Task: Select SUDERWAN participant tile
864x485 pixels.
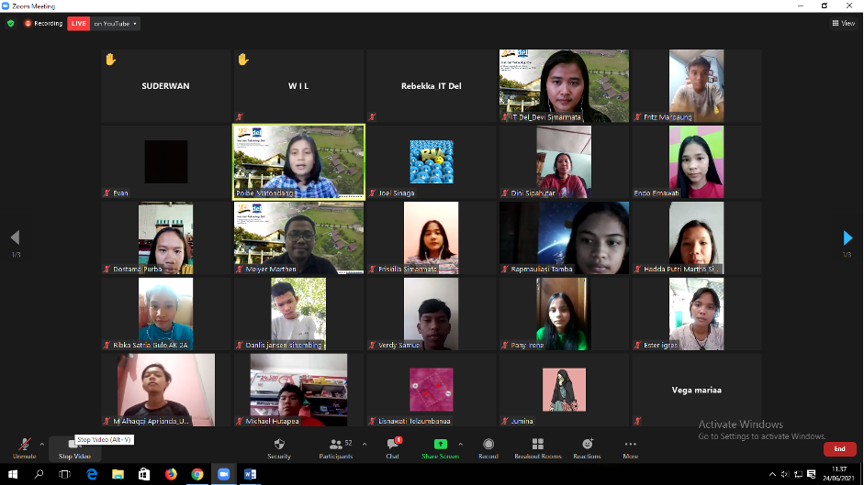Action: tap(165, 86)
